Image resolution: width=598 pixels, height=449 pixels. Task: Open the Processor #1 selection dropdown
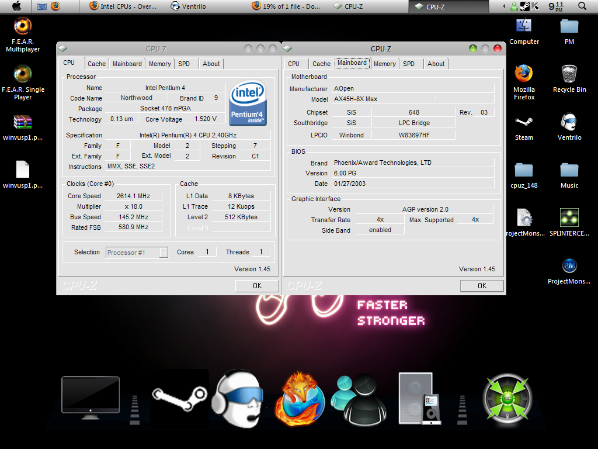[137, 252]
